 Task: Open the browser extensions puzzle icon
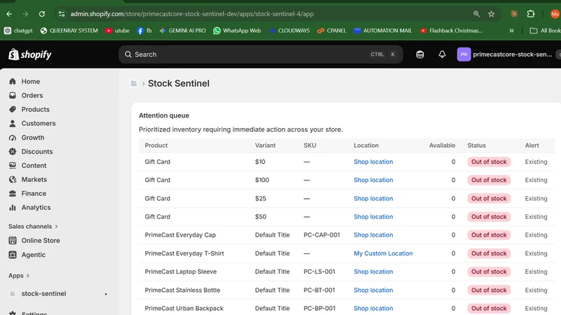pos(531,14)
